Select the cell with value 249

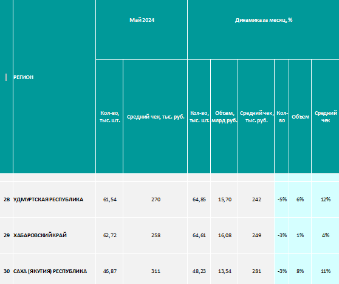[x=256, y=235]
